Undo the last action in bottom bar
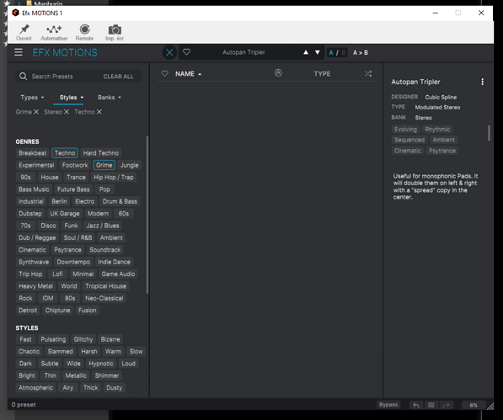This screenshot has height=420, width=503. click(x=416, y=405)
